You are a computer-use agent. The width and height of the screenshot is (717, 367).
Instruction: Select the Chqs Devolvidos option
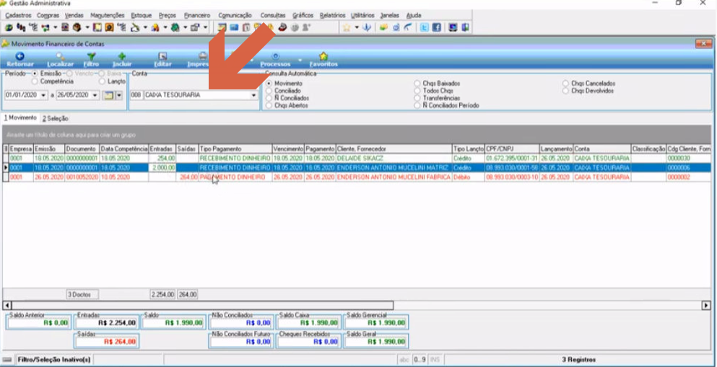(x=565, y=91)
